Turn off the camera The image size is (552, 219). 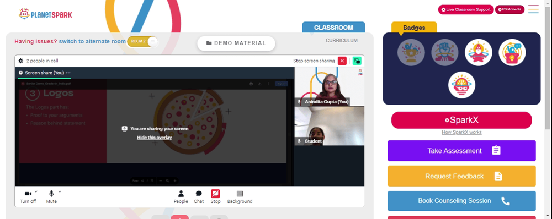point(28,196)
